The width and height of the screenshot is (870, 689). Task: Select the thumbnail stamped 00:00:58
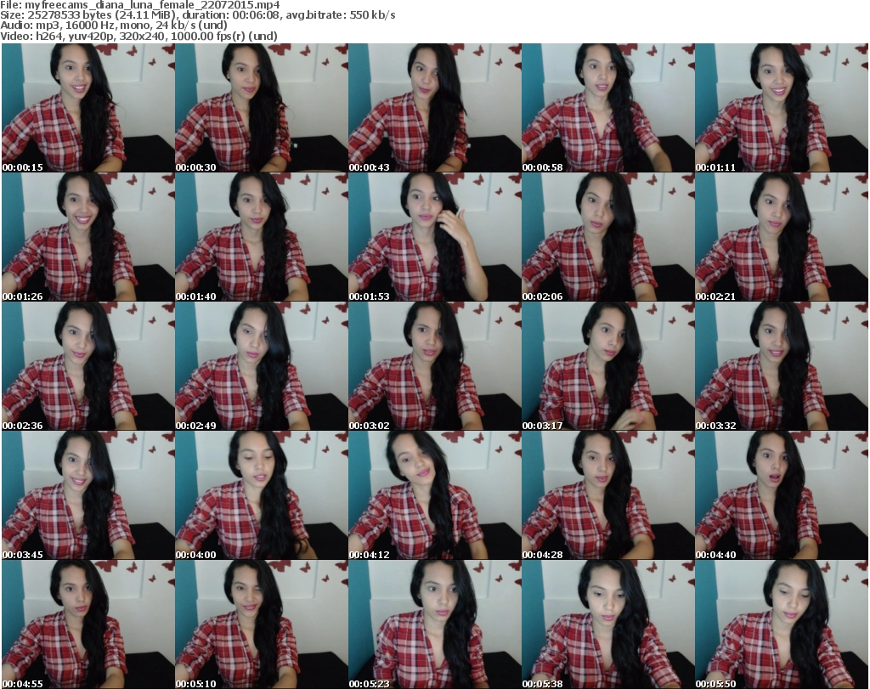click(608, 108)
